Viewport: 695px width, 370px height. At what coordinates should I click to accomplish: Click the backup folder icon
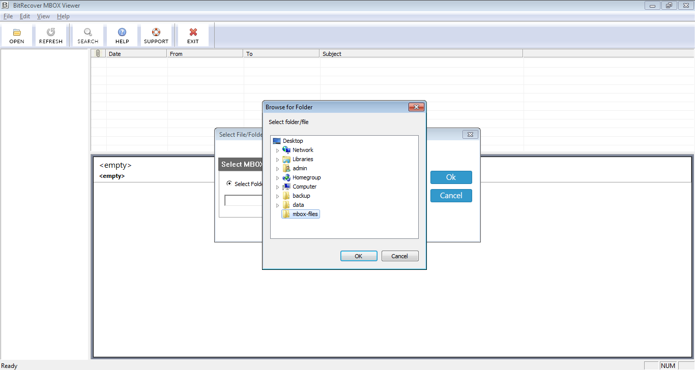tap(286, 196)
